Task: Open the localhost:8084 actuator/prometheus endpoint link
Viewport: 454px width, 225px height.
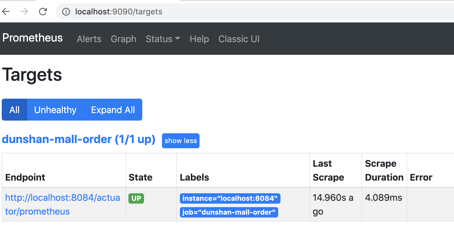Action: pyautogui.click(x=62, y=205)
